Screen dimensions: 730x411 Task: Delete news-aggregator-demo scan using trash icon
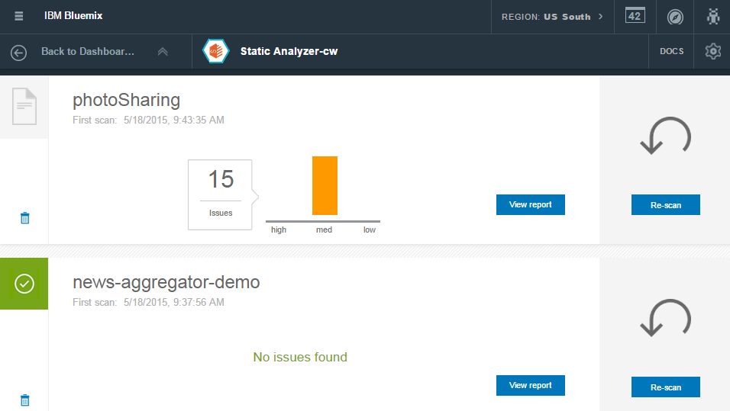25,400
